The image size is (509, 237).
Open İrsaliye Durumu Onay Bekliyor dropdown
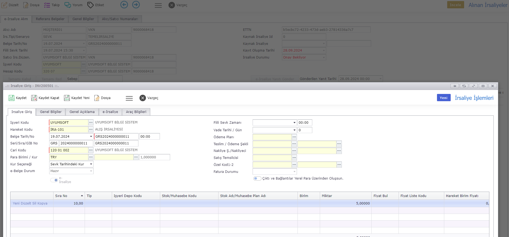(x=324, y=57)
